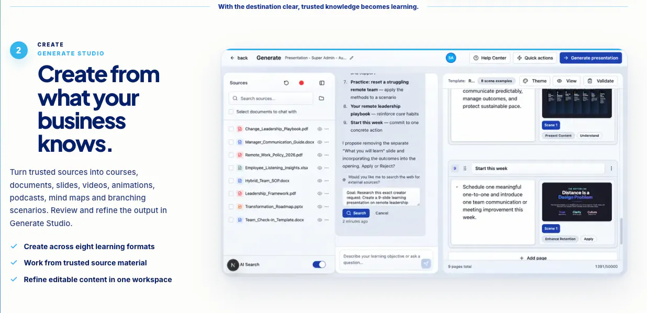Open more options for Team_Check-in_Template.docx

(327, 220)
